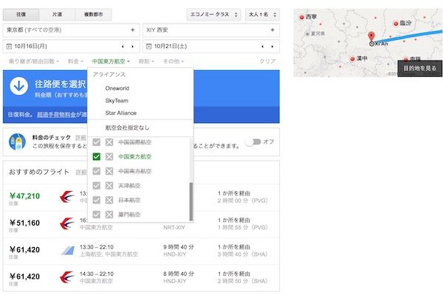Screen dimensions: 443x295
Task: Collapse the 中国東方航空 airline filter dropdown
Action: point(111,61)
